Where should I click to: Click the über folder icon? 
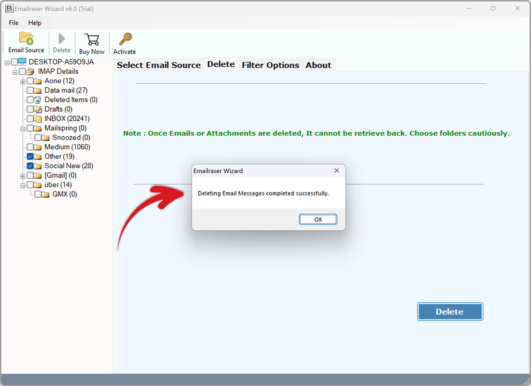(38, 185)
